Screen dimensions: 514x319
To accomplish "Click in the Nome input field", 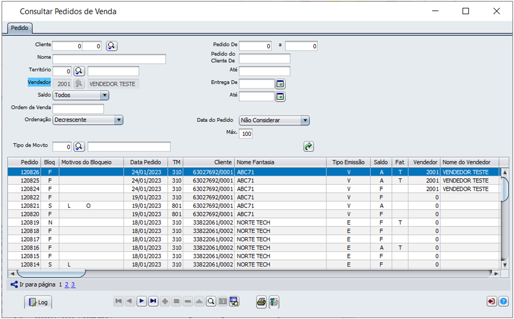I will (109, 59).
